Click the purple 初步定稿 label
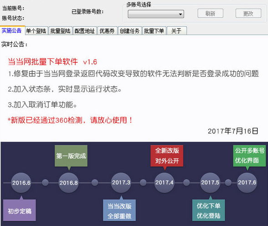Viewport: 268px width, 226px height. pos(20,210)
